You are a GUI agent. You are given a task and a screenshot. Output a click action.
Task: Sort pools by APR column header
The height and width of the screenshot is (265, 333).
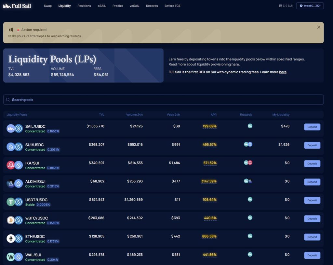[213, 115]
